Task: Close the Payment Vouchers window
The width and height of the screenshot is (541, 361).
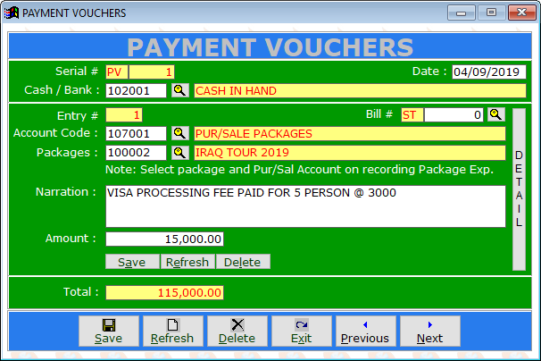Action: [522, 13]
